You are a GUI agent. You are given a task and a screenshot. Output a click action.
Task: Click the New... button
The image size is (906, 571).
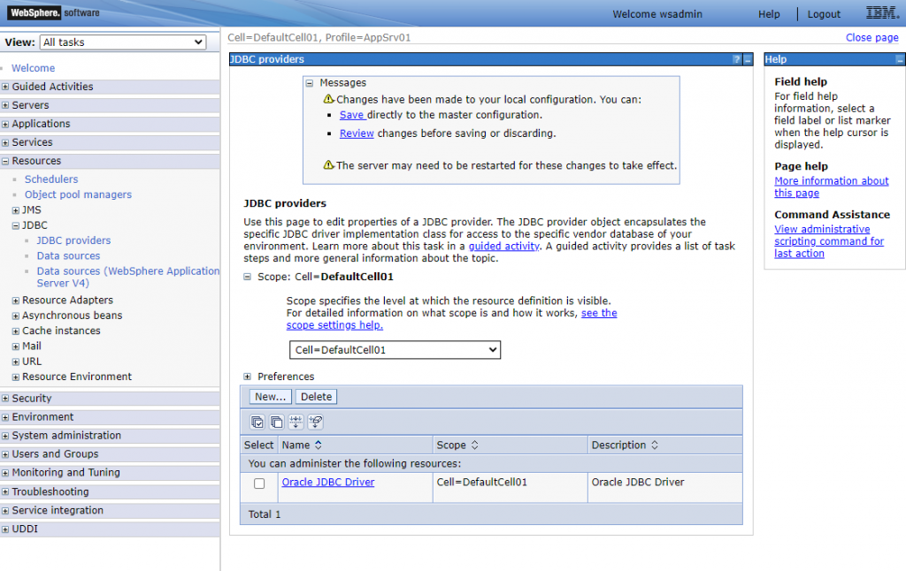(271, 397)
